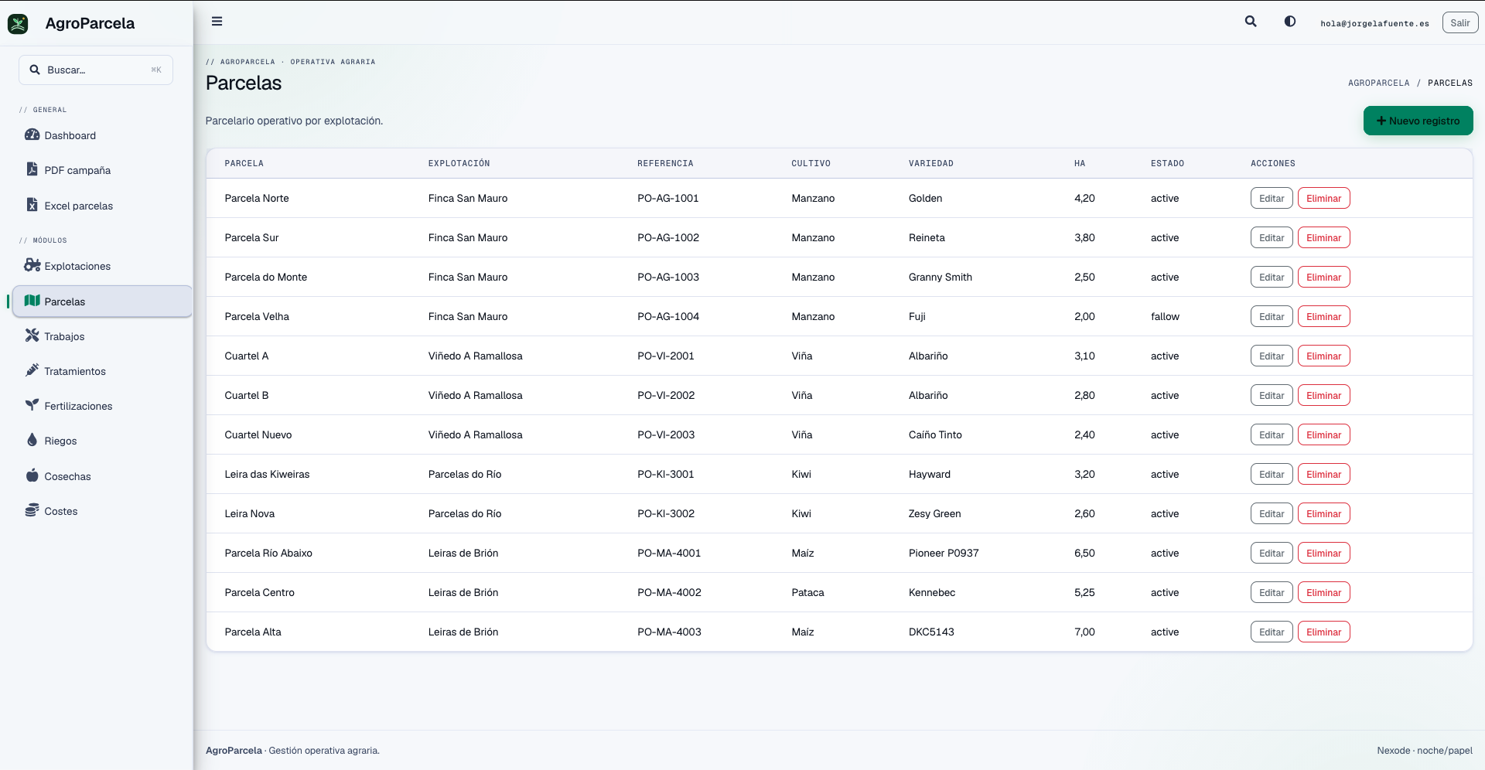
Task: Click the Parcelas map icon
Action: click(32, 301)
